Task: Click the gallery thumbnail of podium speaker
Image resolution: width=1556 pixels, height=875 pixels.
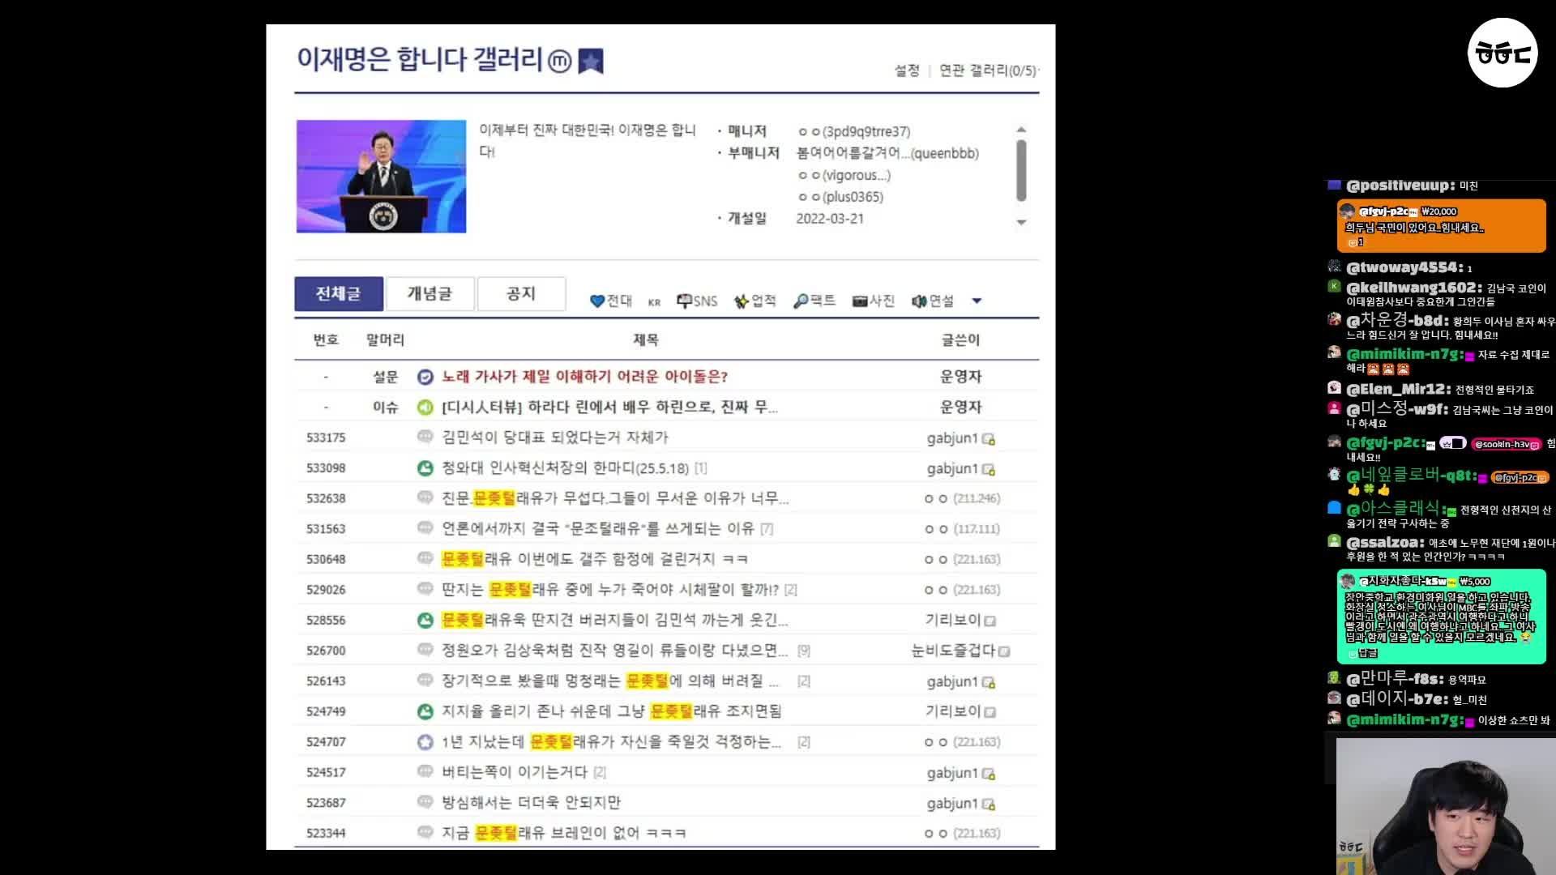Action: coord(381,177)
